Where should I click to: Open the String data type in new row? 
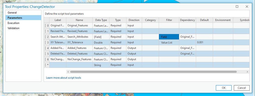click(x=101, y=65)
